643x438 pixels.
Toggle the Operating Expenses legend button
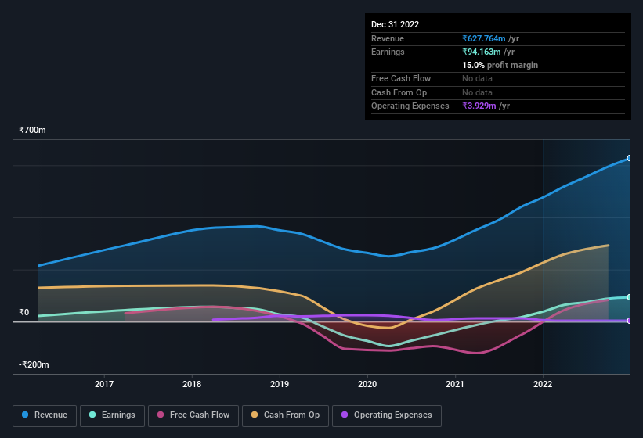(x=387, y=415)
